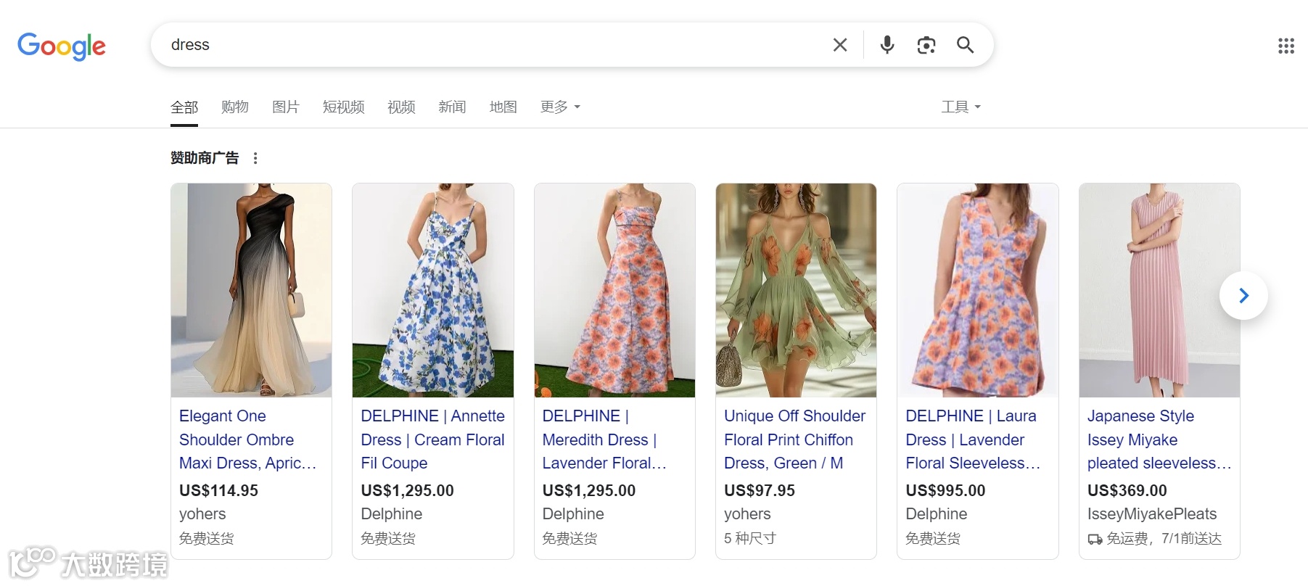Open the 短视频 tab

click(x=344, y=107)
